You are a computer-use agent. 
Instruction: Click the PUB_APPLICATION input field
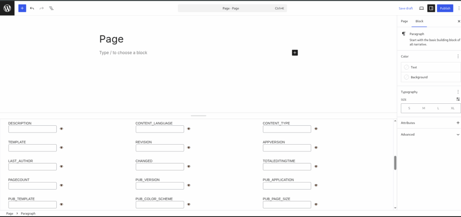coord(287,186)
